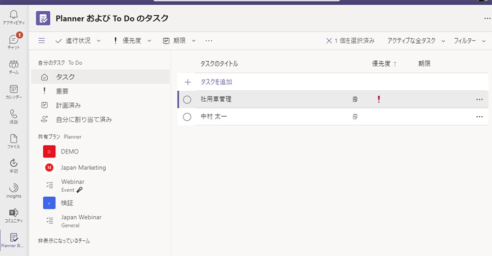This screenshot has height=256, width=492.
Task: Click the タスクを追加 link
Action: (216, 82)
